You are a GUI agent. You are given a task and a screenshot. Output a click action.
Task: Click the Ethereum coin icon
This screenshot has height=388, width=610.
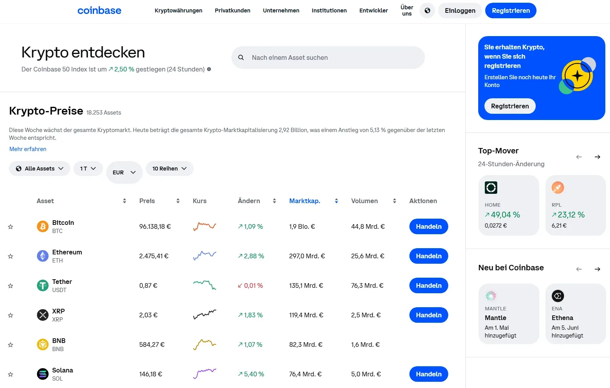42,256
